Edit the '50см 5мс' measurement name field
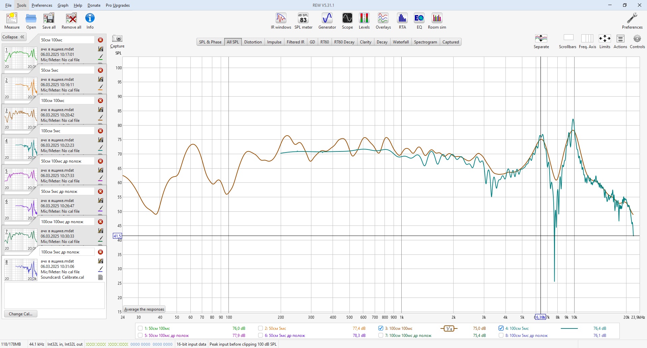Viewport: 647px width, 348px height. (67, 70)
